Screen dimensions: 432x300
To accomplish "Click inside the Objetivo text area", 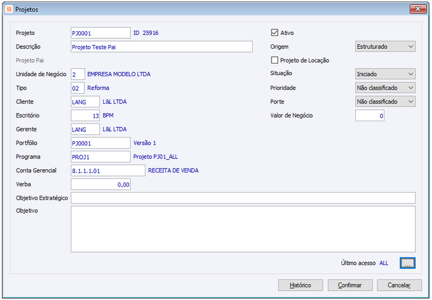I will click(243, 229).
